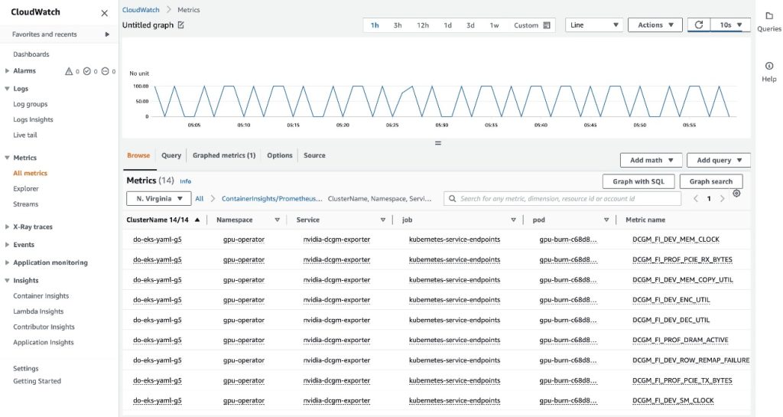Click ContainerInsights/Prometheus breadcrumb link

[x=271, y=199]
